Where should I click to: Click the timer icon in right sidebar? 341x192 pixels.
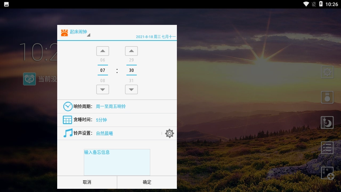coord(327,97)
